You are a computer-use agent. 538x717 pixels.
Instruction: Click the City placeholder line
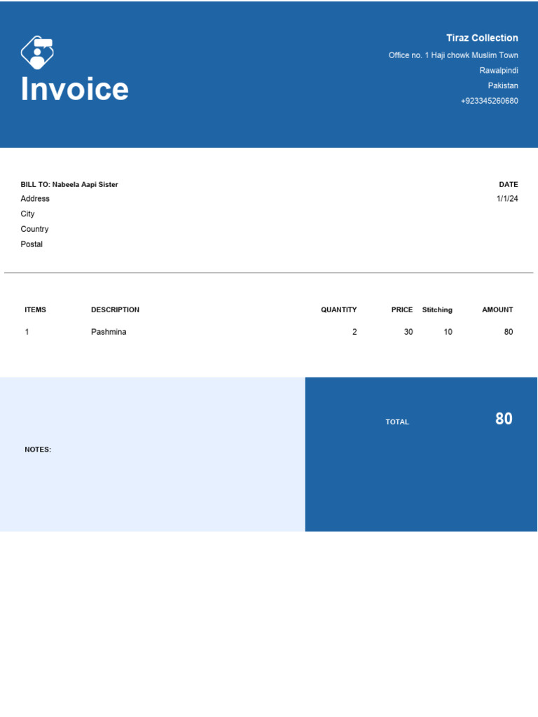27,214
